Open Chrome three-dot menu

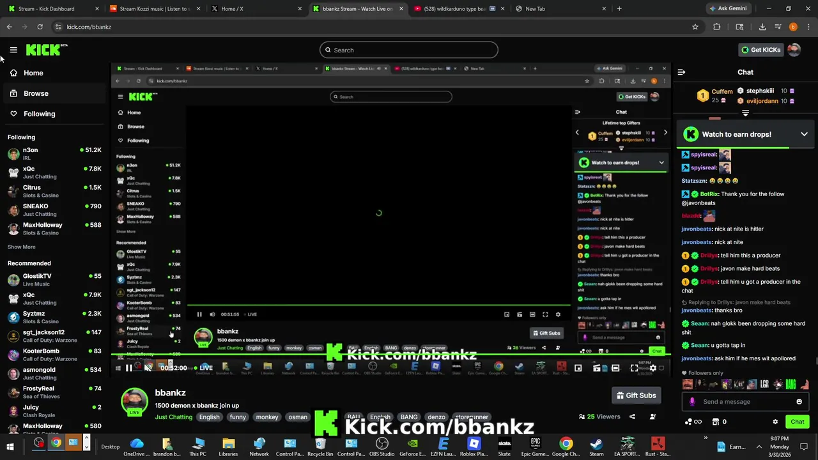808,27
